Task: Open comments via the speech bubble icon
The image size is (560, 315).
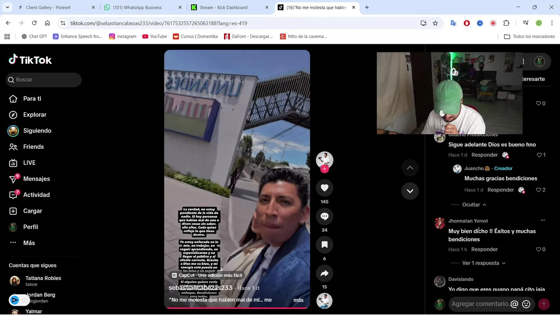Action: click(324, 216)
